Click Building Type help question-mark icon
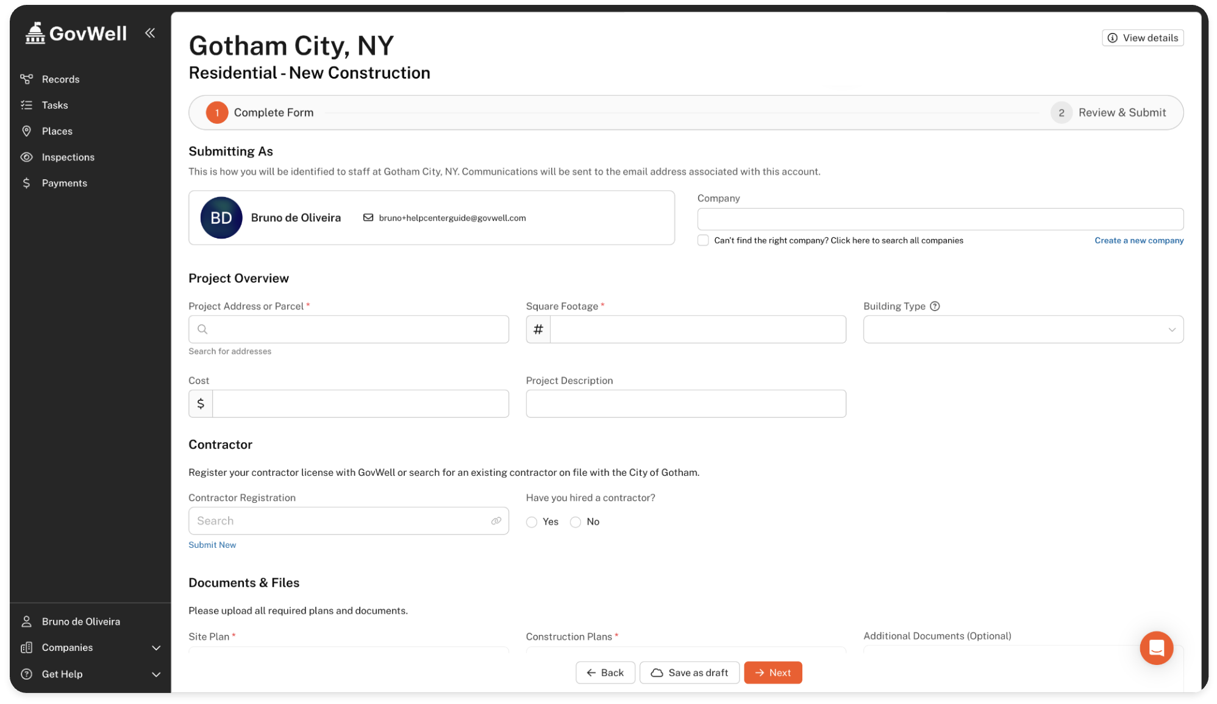 coord(935,306)
